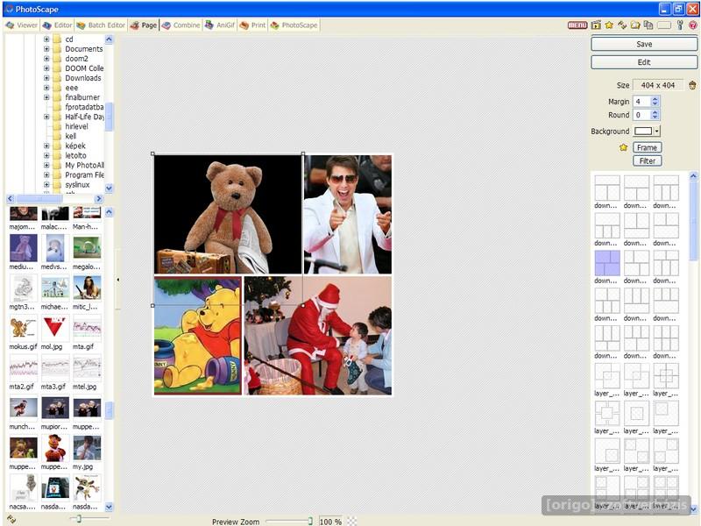Screen dimensions: 701x526
Task: Click the copy documents toolbar icon
Action: point(648,25)
